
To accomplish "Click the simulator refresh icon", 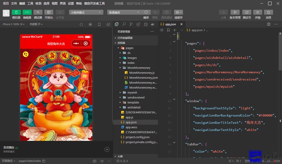I will click(81, 24).
